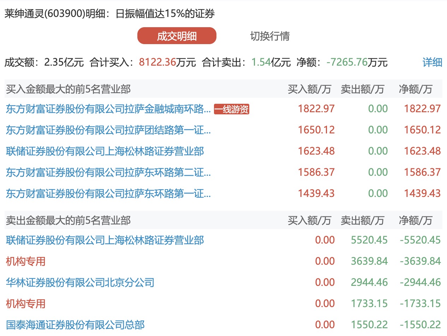Click 机构专用 row with 3639.84 sold
The height and width of the screenshot is (336, 447).
26,262
